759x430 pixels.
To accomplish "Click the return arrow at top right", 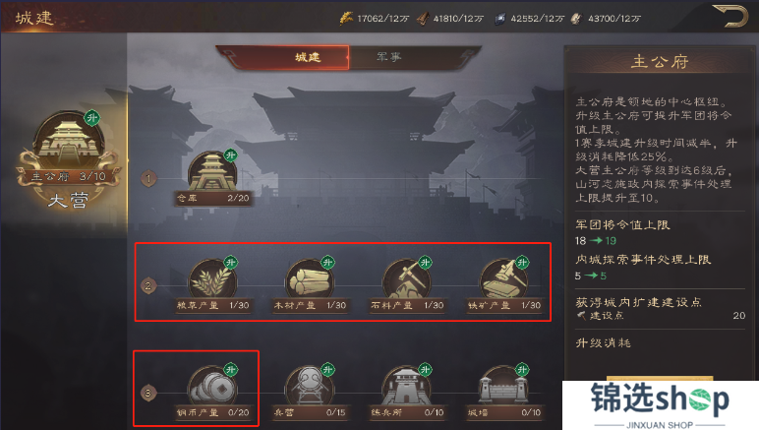I will tap(730, 16).
